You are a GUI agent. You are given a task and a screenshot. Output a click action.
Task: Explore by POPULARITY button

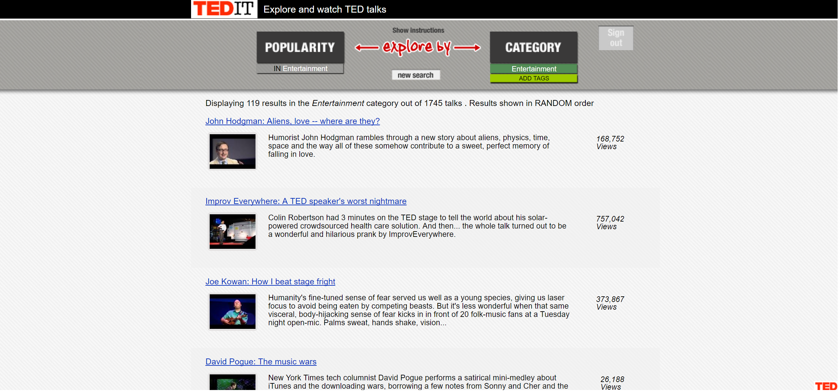coord(300,47)
